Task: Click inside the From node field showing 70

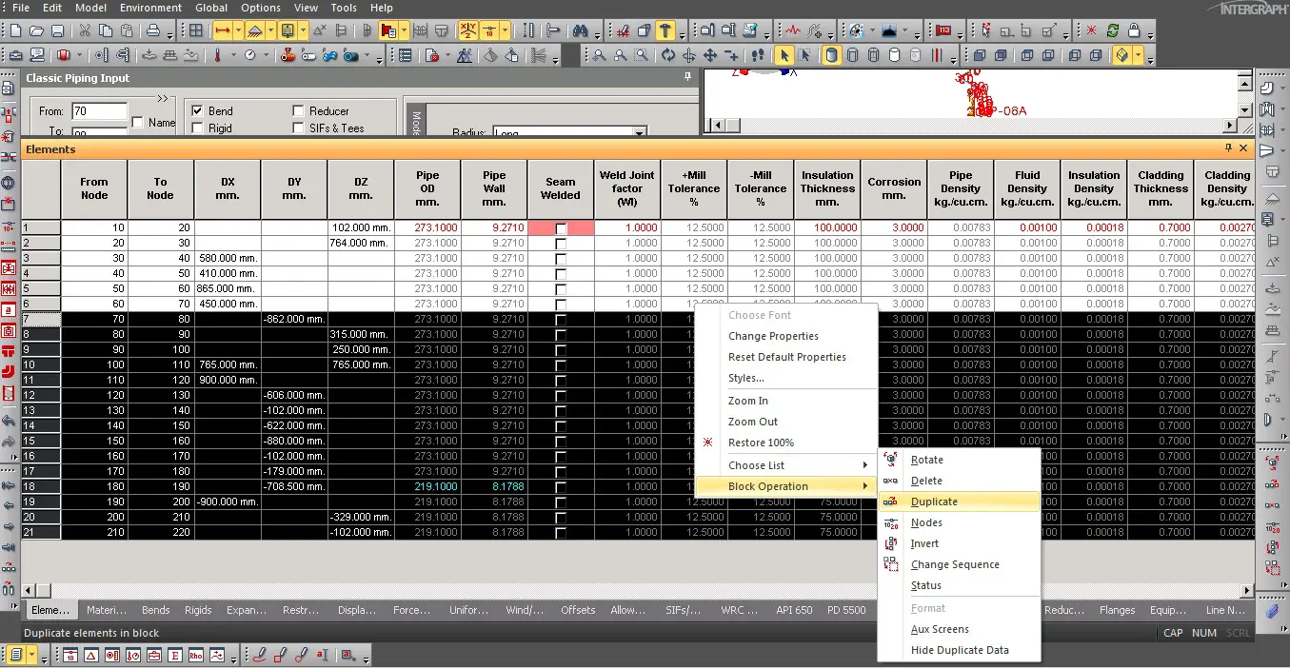Action: tap(102, 110)
